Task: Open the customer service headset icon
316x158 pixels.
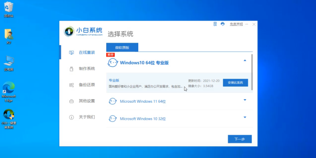Action: pos(223,24)
